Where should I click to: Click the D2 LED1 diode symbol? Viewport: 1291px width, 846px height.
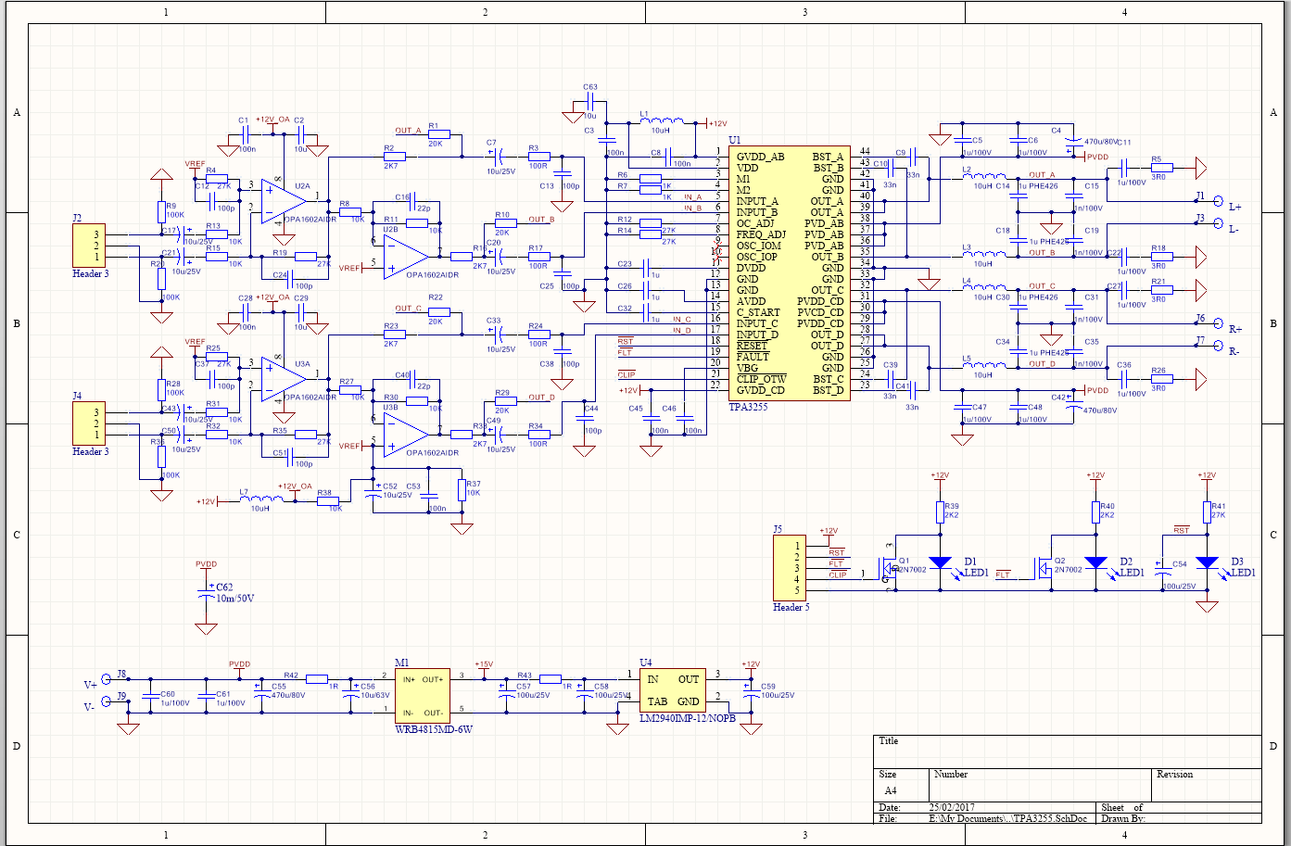pos(1096,562)
